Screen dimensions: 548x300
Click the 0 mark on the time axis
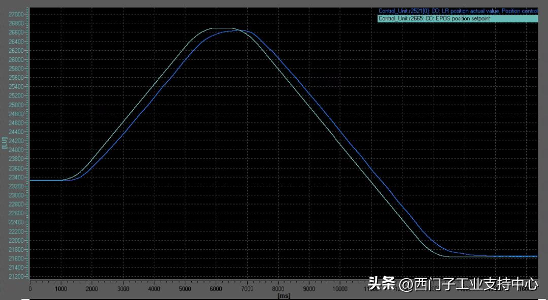[30, 288]
